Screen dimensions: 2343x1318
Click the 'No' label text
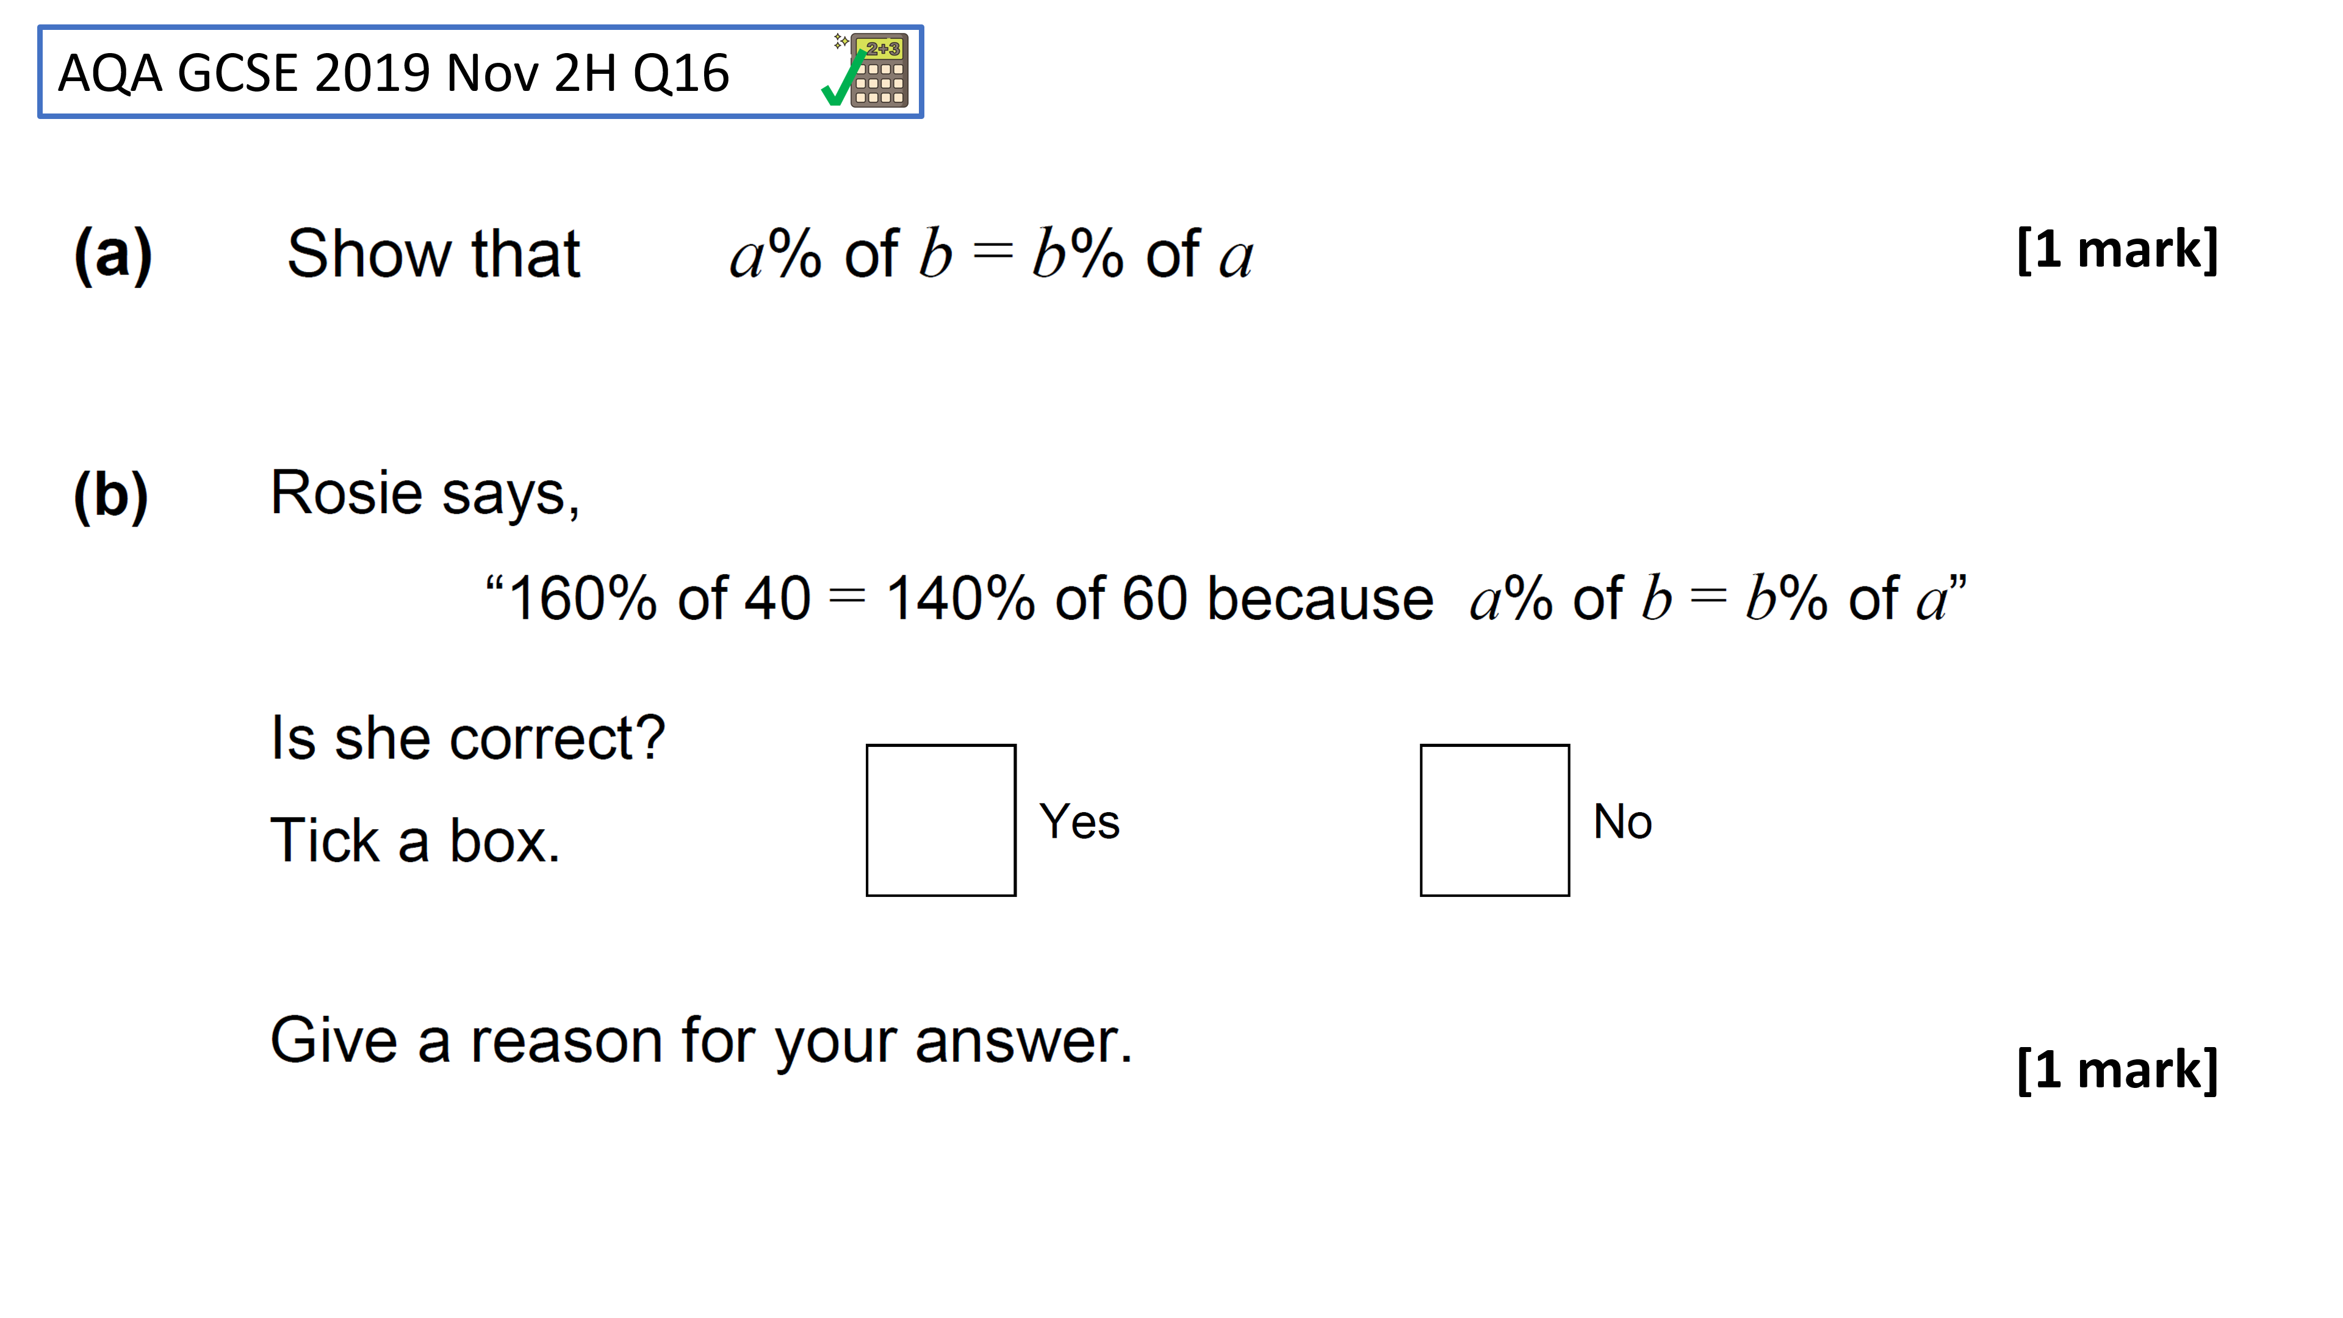coord(1622,821)
